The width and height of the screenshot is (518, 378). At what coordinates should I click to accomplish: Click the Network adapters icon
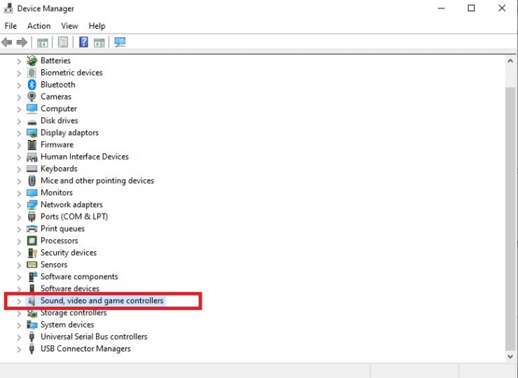32,205
